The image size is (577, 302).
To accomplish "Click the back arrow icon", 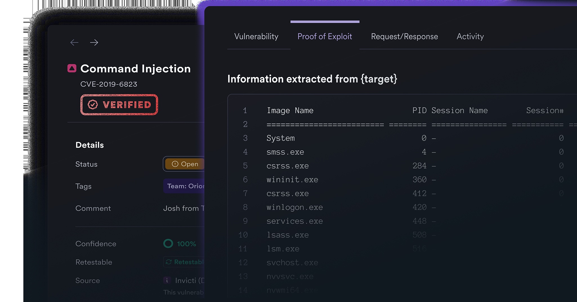I will point(74,42).
